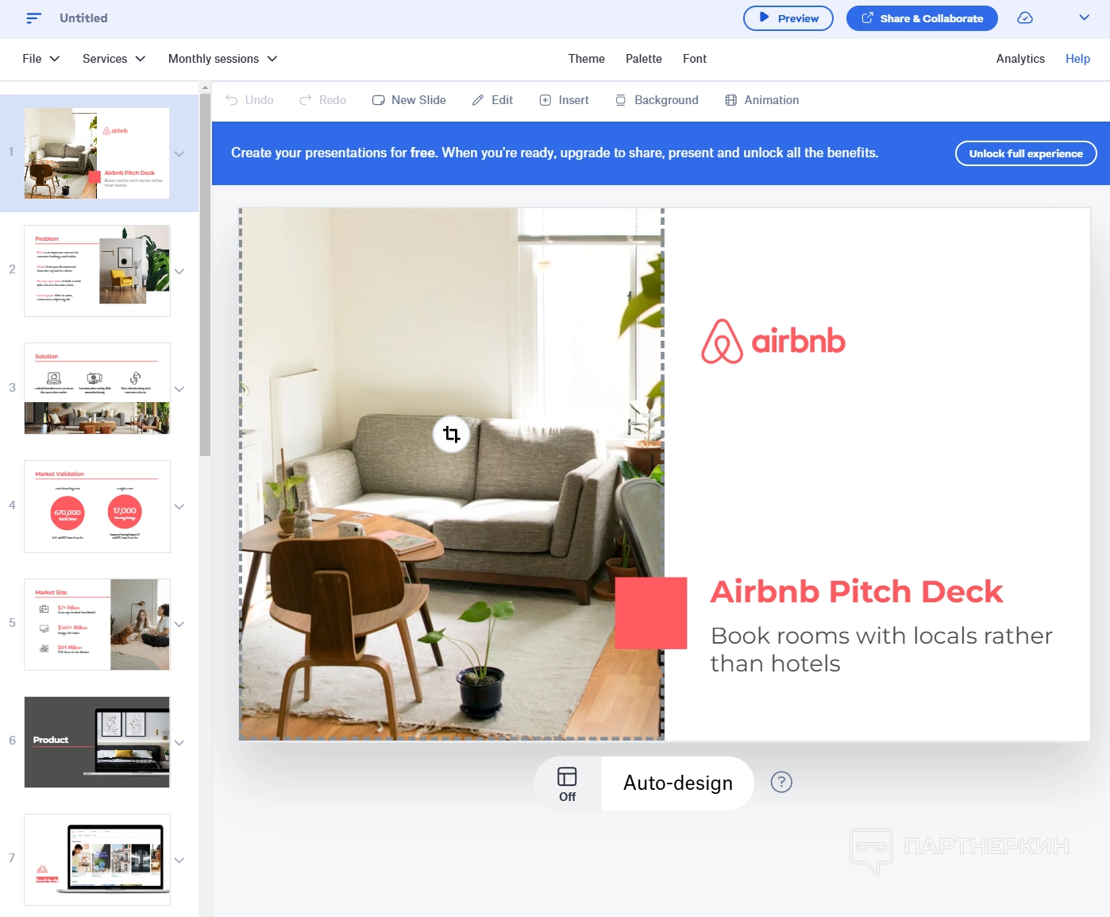Click the Redo arrow icon
Viewport: 1110px width, 917px height.
pos(306,100)
